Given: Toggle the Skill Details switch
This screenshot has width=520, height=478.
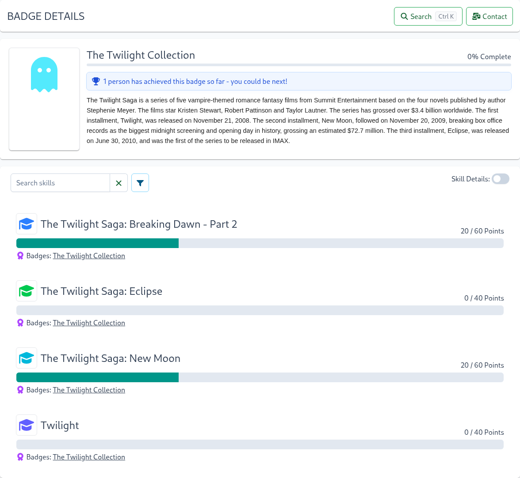Looking at the screenshot, I should click(501, 179).
